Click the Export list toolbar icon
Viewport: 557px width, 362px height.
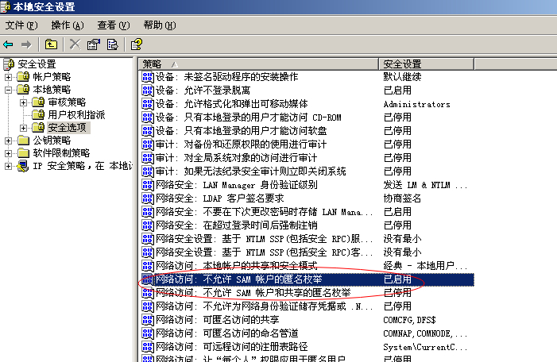tap(112, 44)
